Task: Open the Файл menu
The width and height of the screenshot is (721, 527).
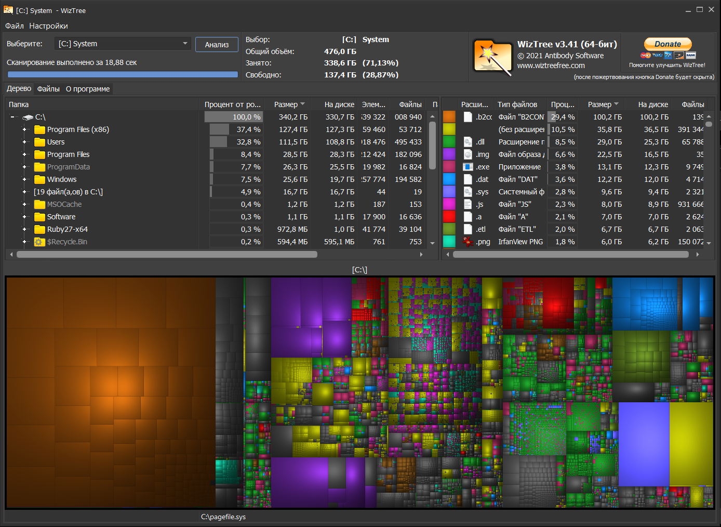Action: point(15,26)
